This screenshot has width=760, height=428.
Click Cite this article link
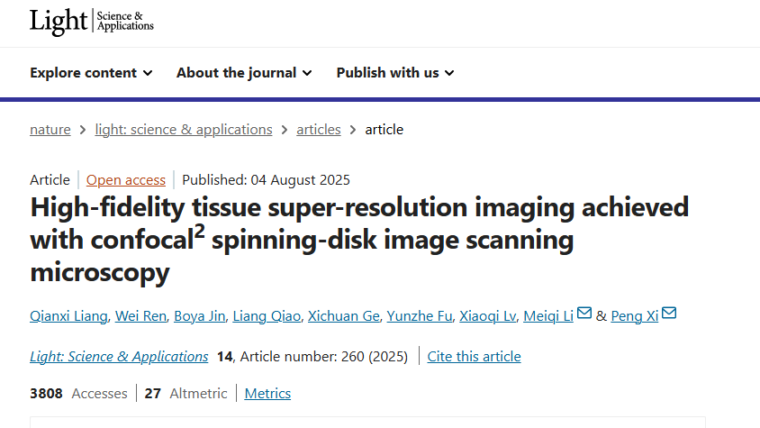click(474, 357)
